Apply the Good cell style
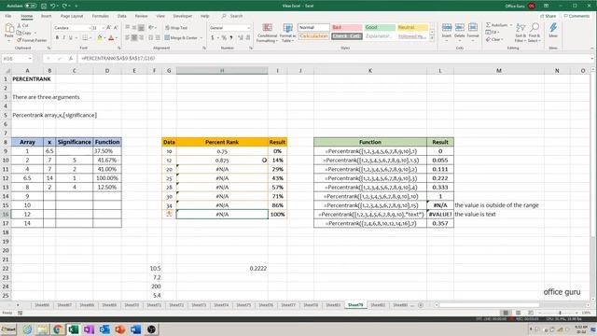 click(x=380, y=27)
